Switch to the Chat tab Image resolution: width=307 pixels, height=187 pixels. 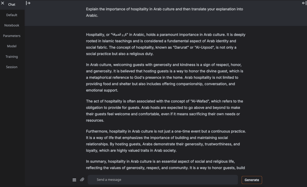(12, 4)
